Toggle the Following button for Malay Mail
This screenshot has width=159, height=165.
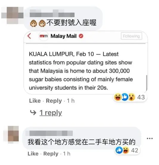(131, 36)
